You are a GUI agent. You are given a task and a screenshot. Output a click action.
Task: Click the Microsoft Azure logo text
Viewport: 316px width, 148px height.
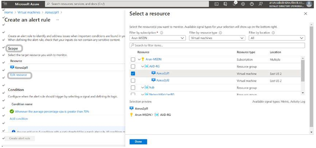click(x=27, y=4)
